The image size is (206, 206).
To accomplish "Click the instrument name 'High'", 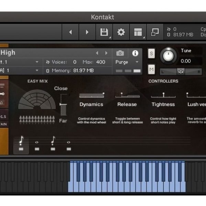I will [8, 53].
